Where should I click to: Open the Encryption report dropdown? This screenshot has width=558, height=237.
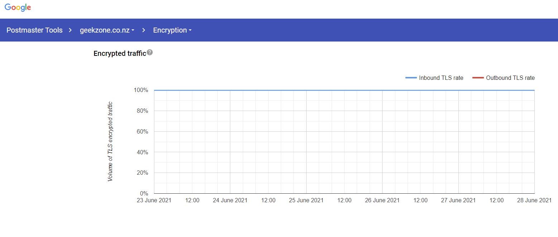point(172,30)
